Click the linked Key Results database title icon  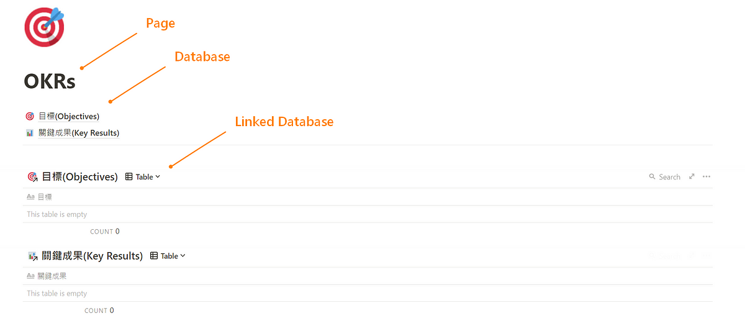[x=33, y=256]
